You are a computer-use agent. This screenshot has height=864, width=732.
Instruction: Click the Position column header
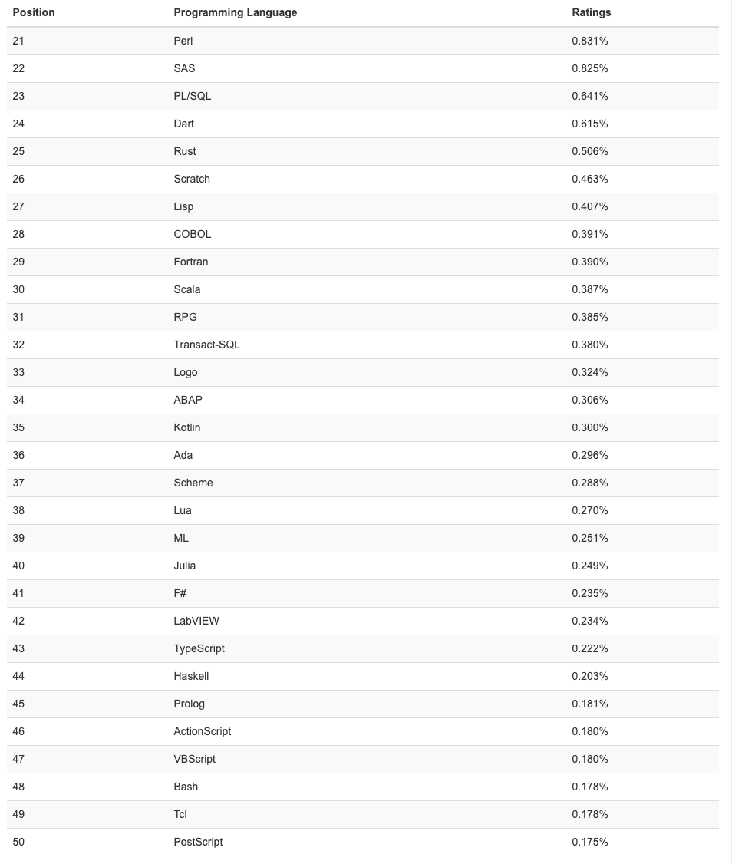34,12
